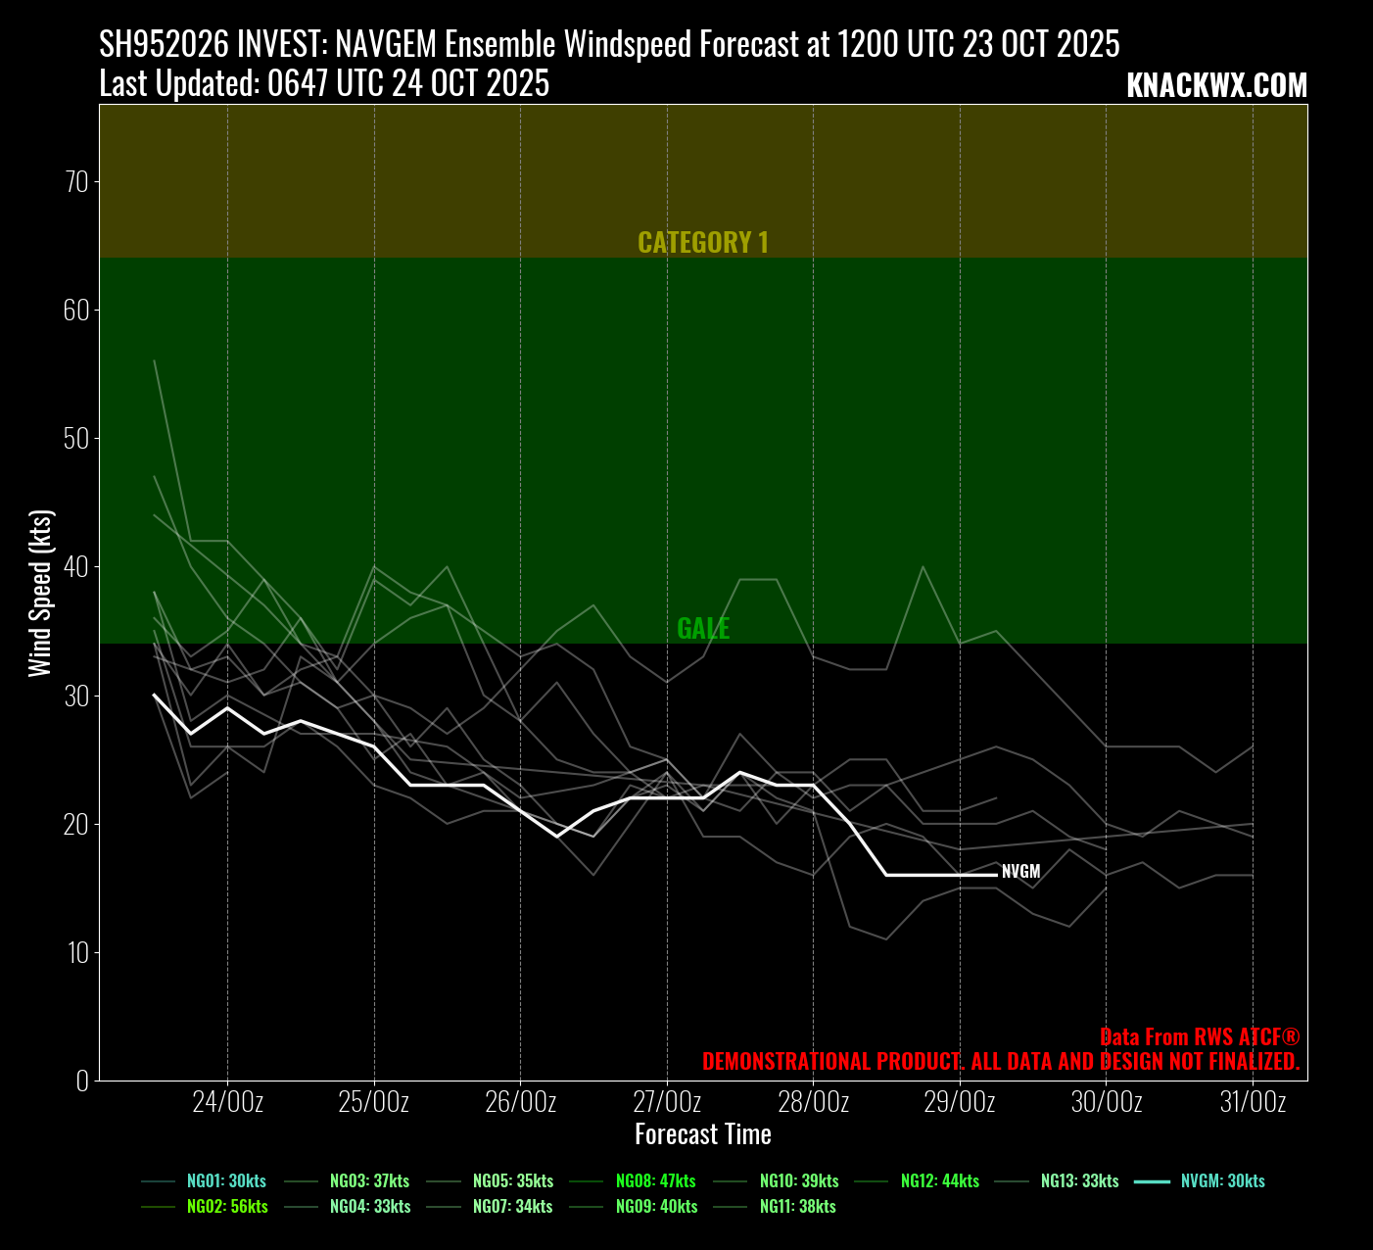Click the GALE threshold label
This screenshot has height=1250, width=1373.
click(x=703, y=629)
